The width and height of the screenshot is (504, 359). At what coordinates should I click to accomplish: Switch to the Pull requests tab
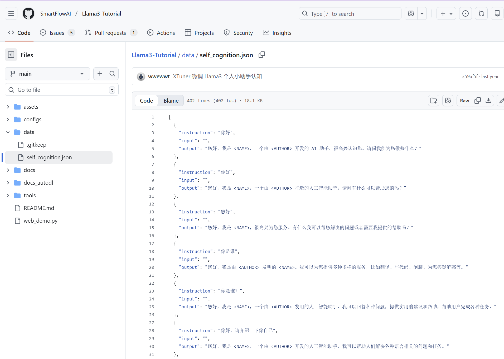point(111,33)
